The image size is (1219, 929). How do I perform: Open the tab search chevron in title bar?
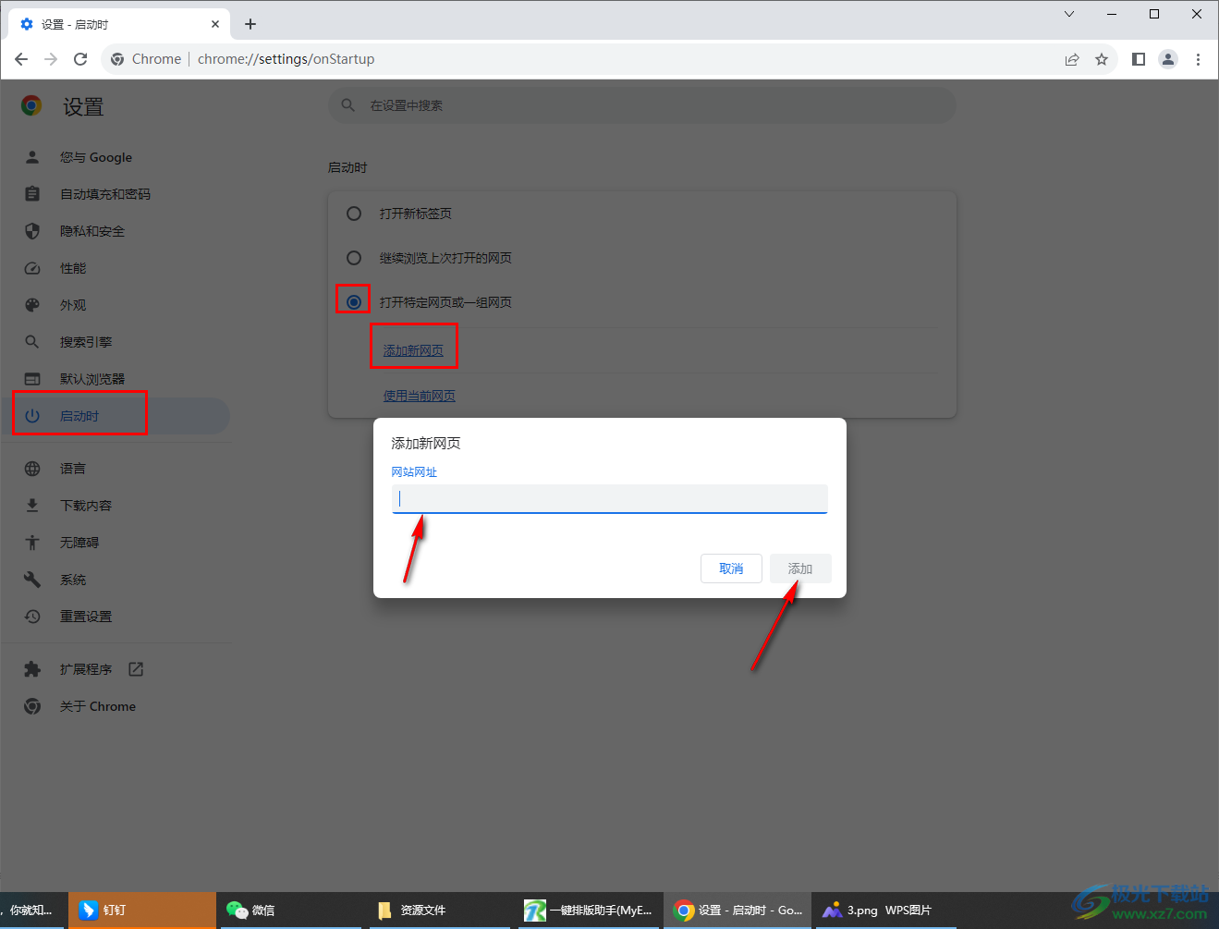pyautogui.click(x=1069, y=14)
